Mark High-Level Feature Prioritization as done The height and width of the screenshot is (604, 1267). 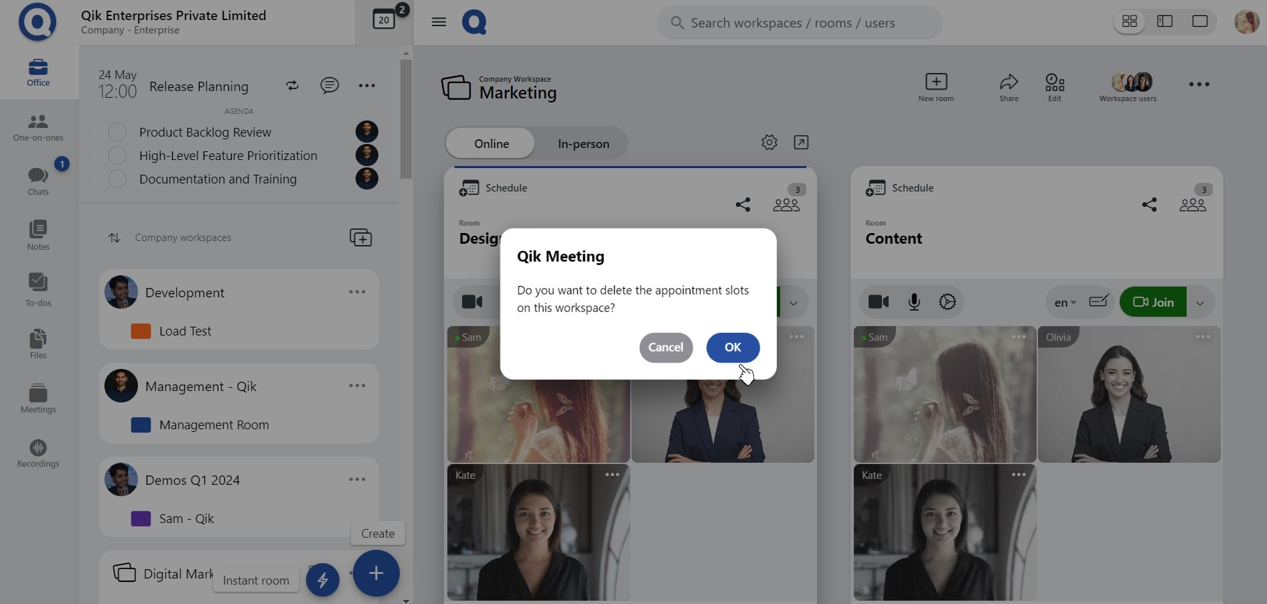coord(118,155)
